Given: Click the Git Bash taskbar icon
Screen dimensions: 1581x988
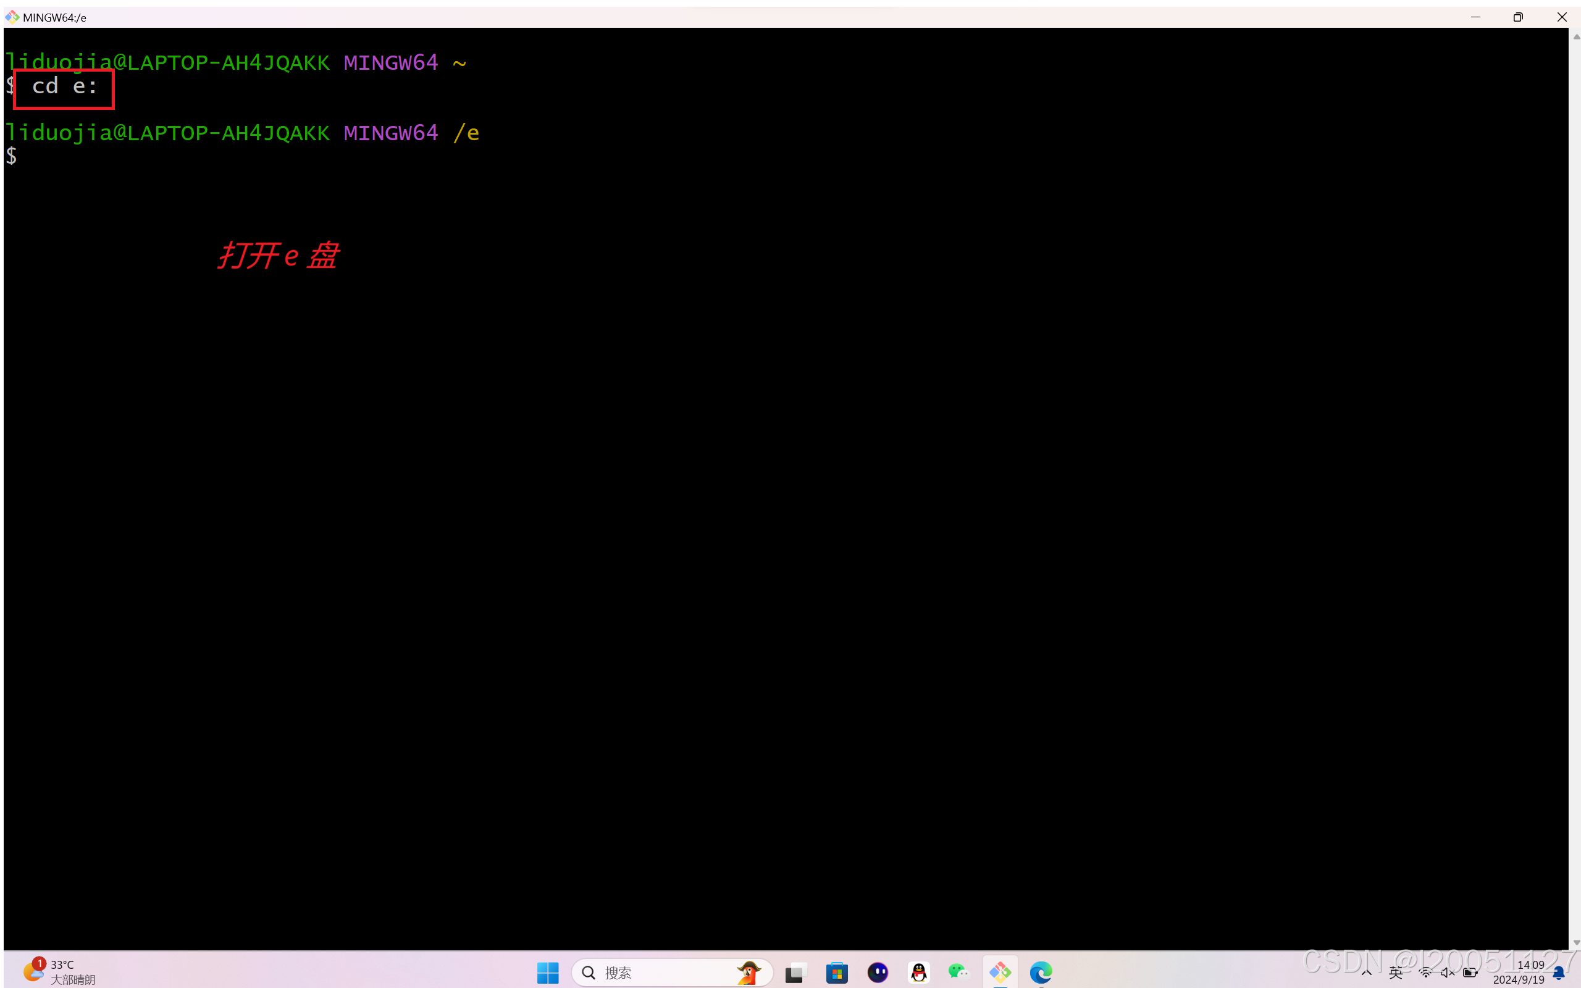Looking at the screenshot, I should coord(1000,973).
